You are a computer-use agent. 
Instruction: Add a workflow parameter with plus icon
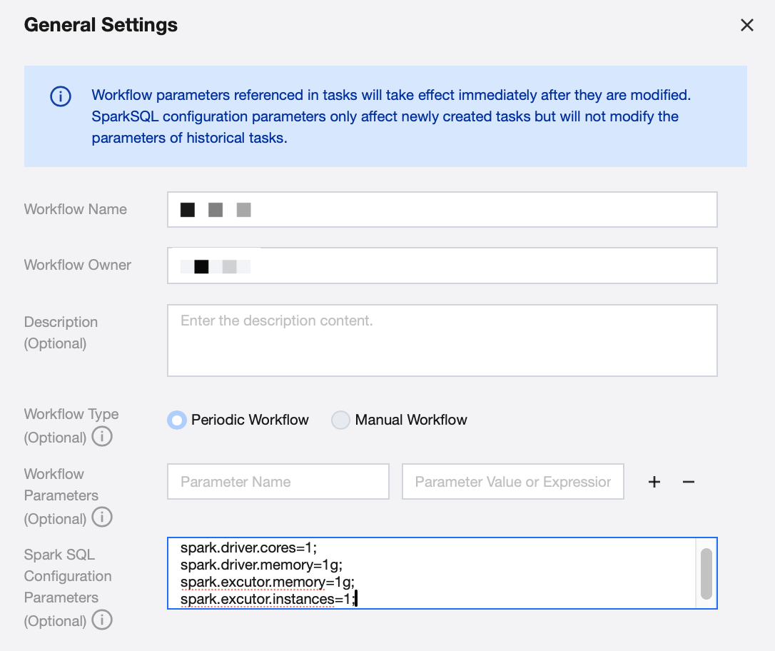point(654,482)
